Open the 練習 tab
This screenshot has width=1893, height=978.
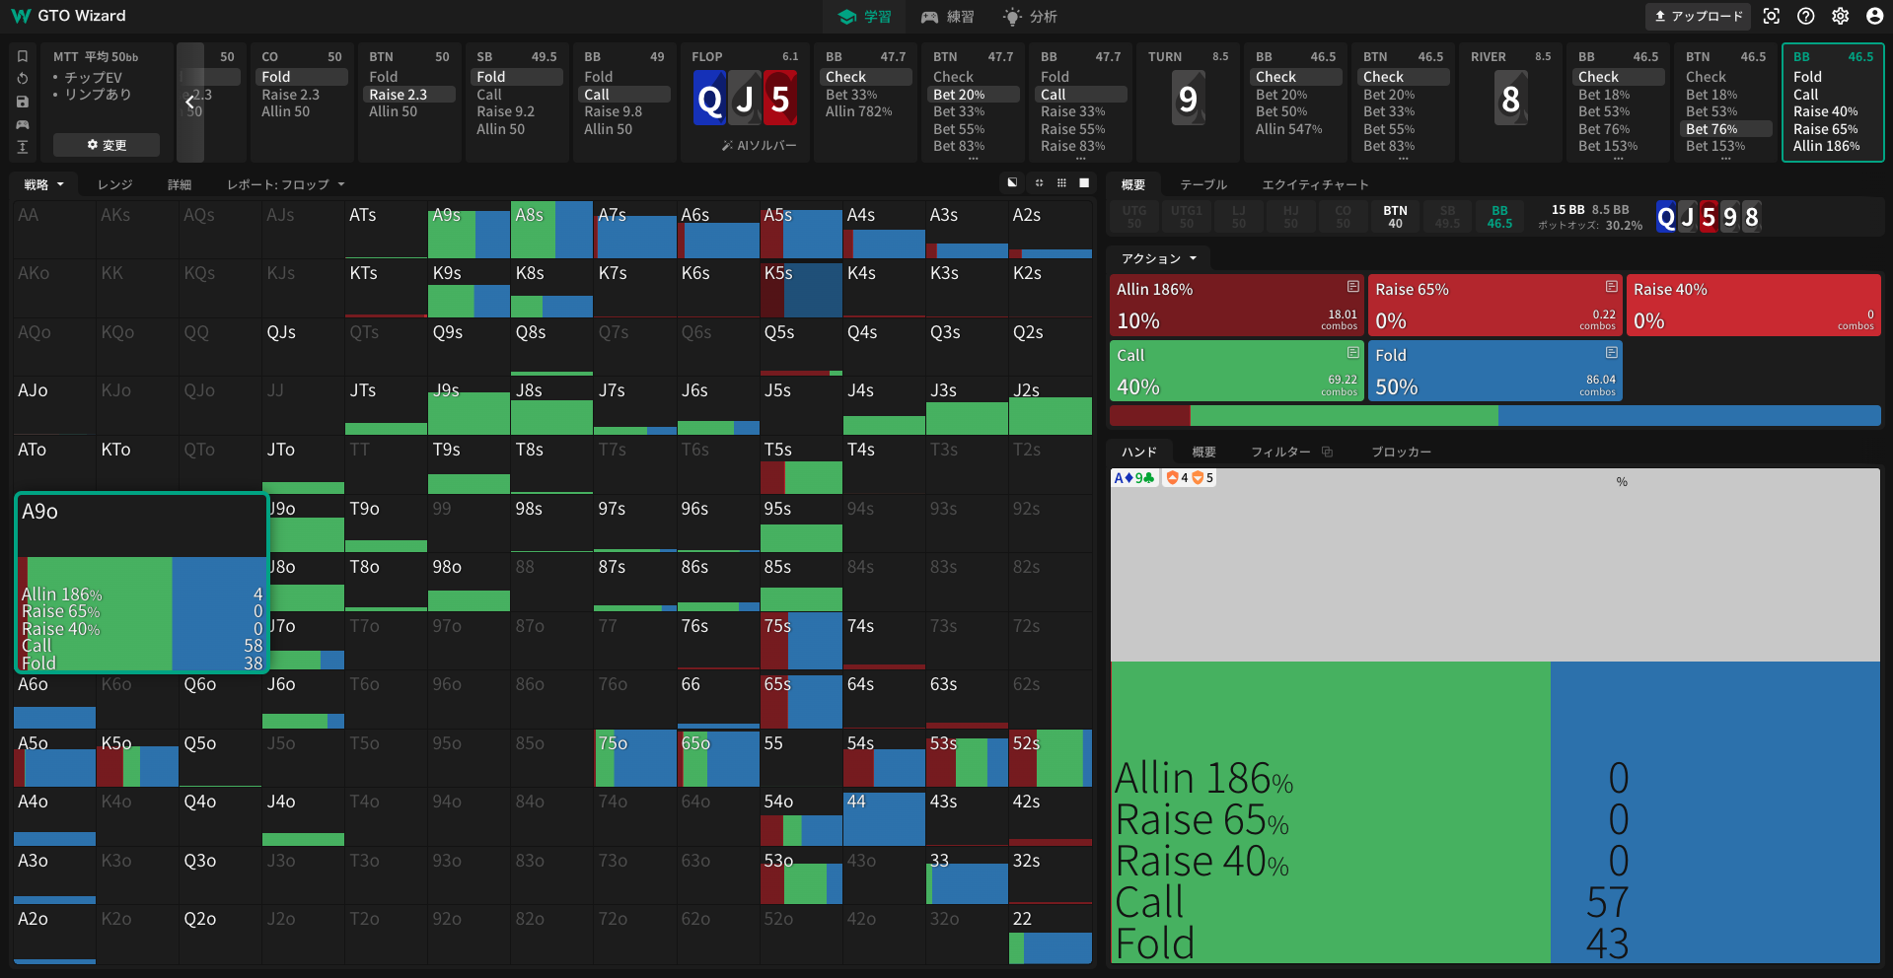[x=947, y=17]
